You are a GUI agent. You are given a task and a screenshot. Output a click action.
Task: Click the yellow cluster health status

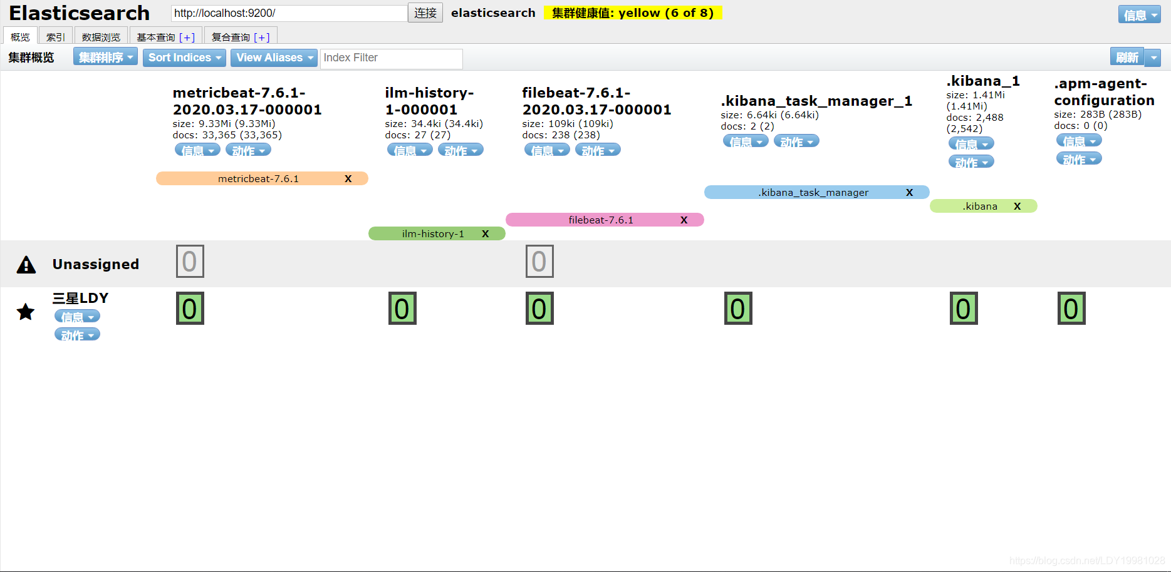click(633, 13)
